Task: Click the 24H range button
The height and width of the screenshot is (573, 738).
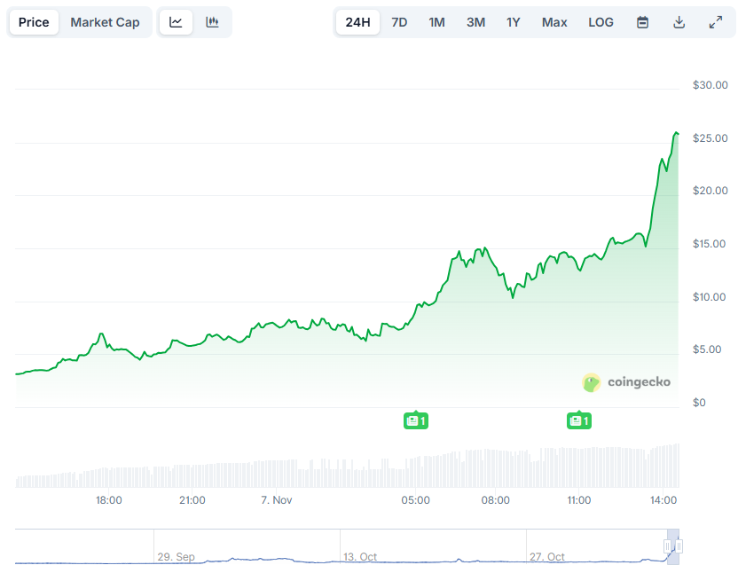Action: click(x=357, y=22)
